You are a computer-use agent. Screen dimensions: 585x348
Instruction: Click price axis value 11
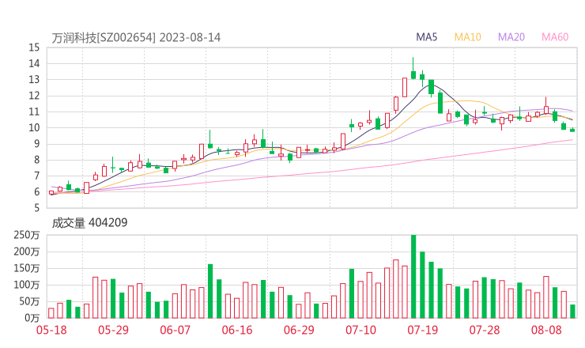(x=34, y=112)
